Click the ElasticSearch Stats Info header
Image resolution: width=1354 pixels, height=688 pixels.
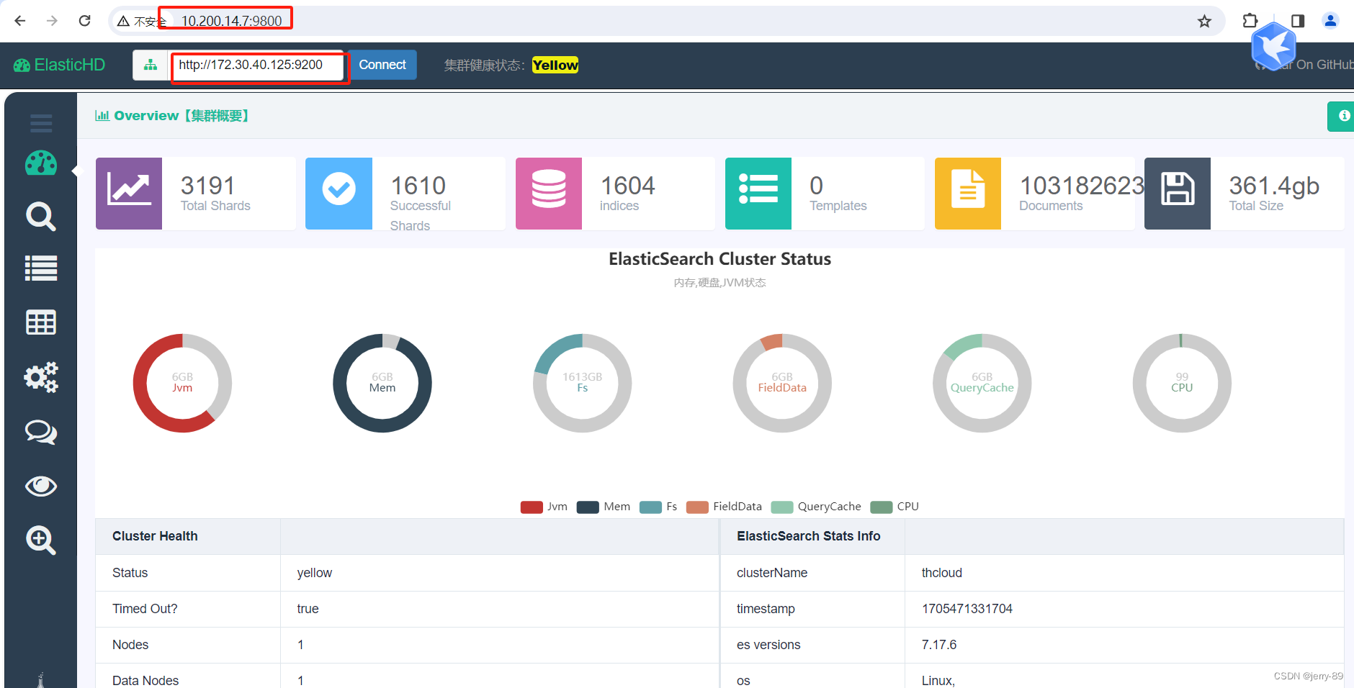pos(809,536)
